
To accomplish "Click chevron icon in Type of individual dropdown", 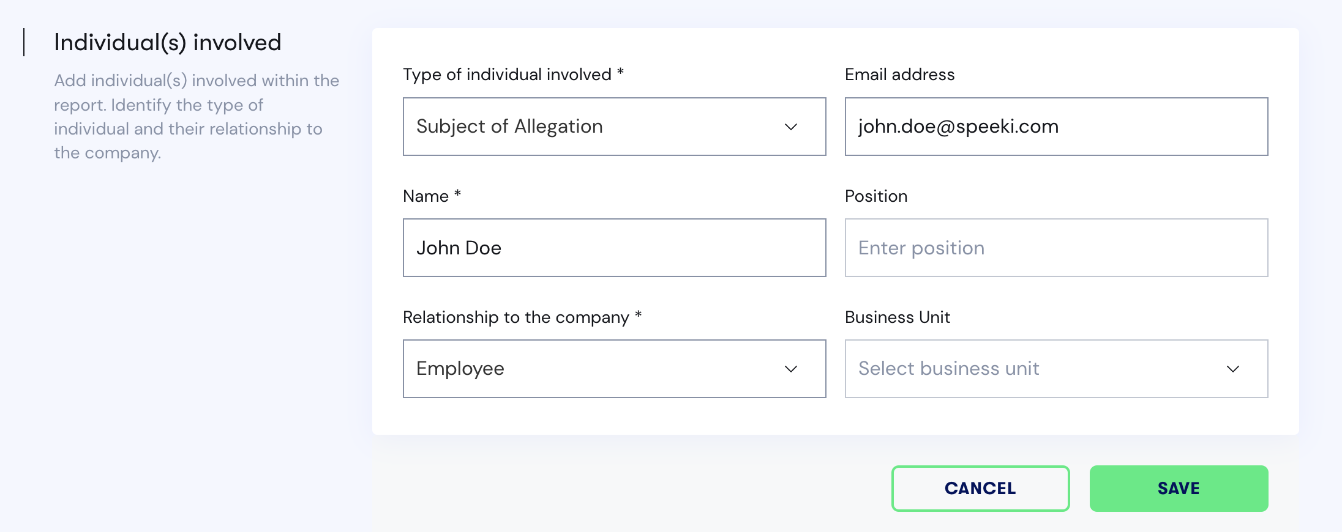I will (790, 127).
